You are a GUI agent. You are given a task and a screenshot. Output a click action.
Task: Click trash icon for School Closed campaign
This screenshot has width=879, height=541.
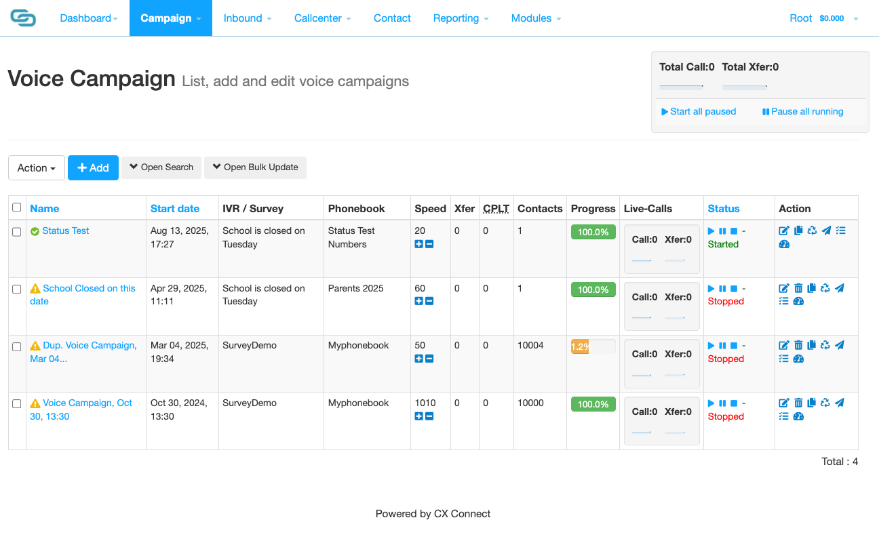point(798,289)
